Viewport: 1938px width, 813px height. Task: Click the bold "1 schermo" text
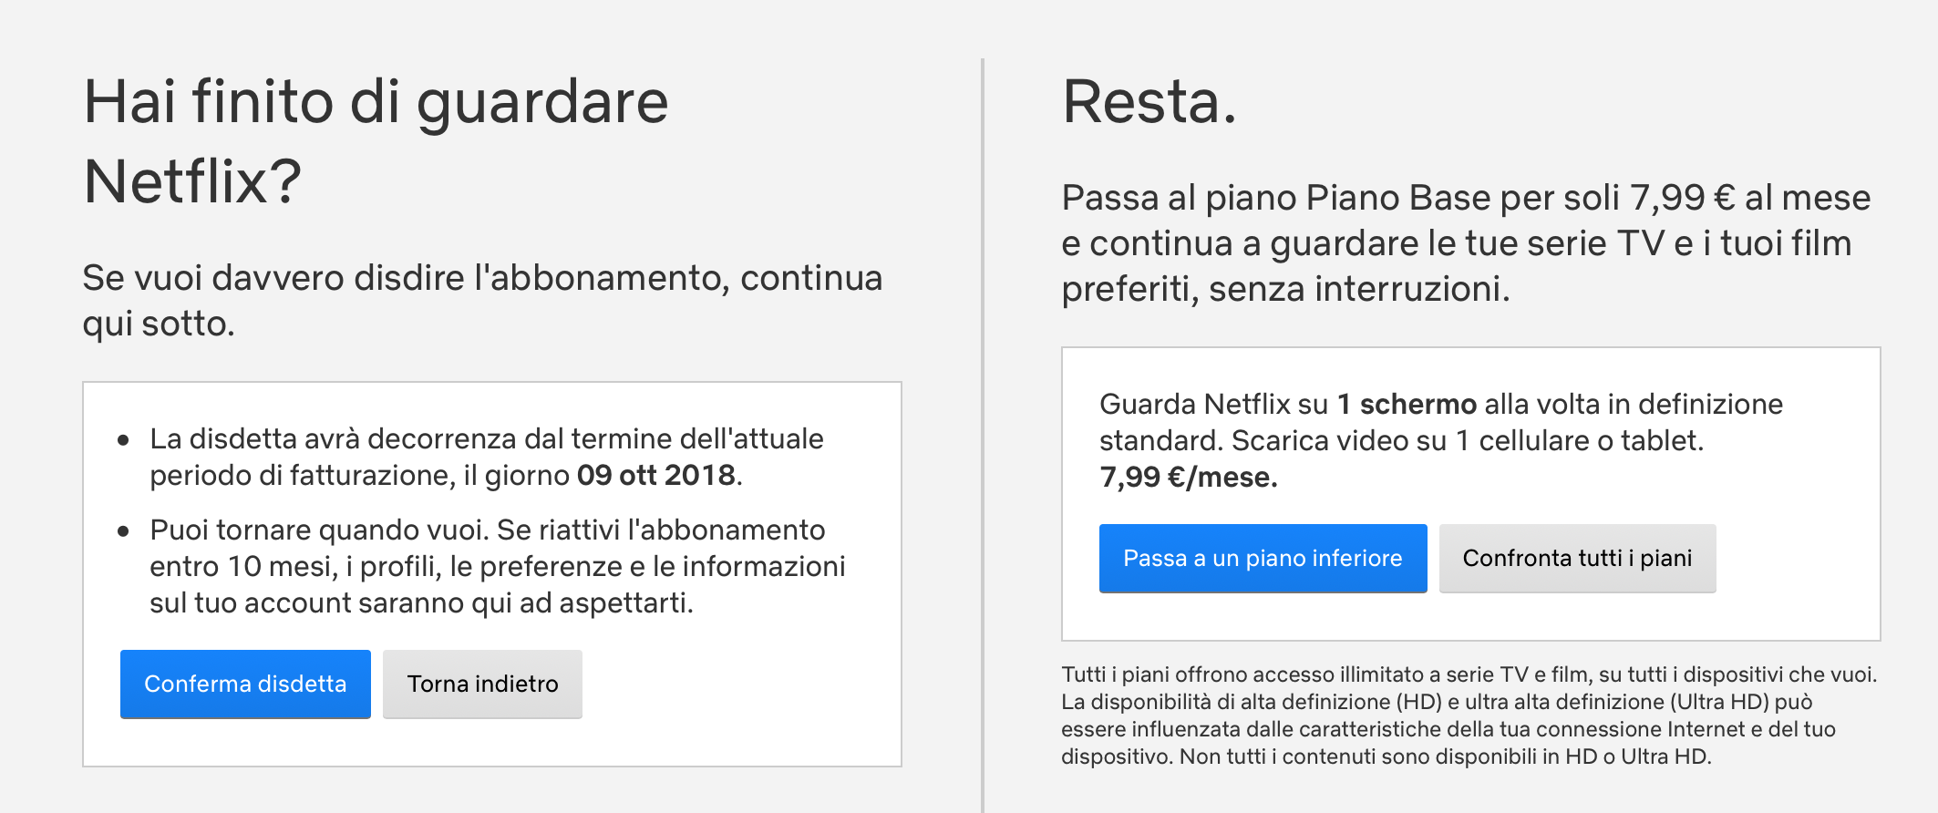(x=1407, y=404)
